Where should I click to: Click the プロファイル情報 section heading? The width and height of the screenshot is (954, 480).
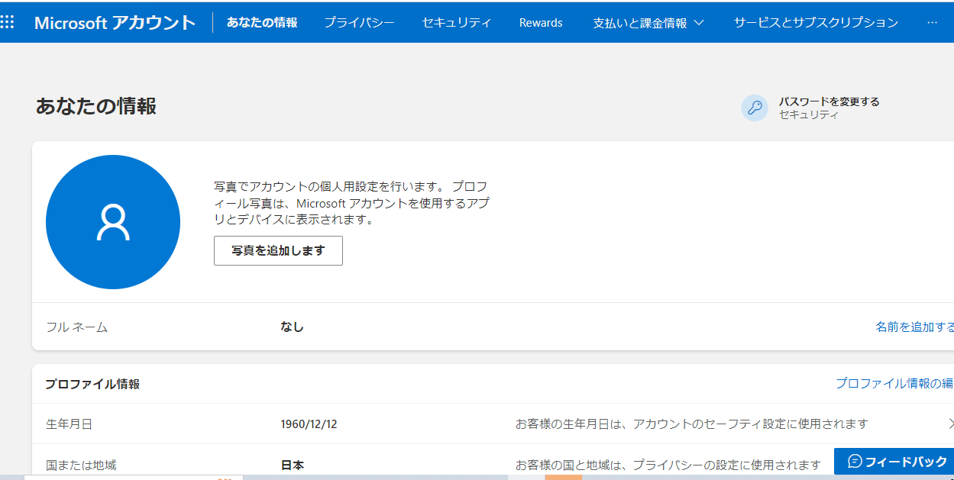(x=92, y=384)
